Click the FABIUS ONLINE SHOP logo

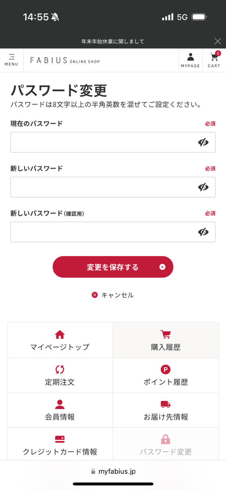(65, 60)
